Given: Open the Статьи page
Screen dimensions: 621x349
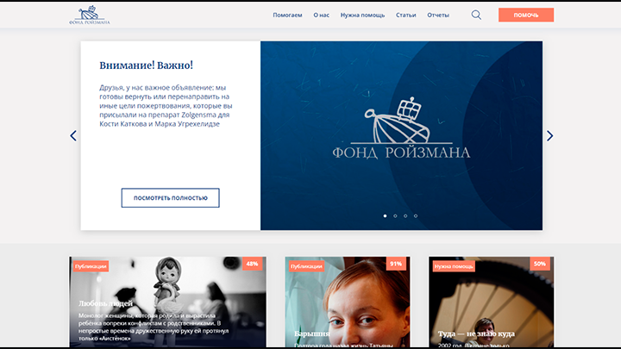Looking at the screenshot, I should click(406, 15).
